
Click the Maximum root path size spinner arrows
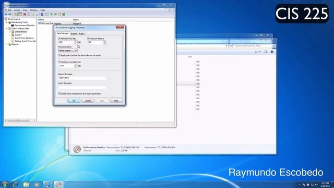tap(76, 66)
